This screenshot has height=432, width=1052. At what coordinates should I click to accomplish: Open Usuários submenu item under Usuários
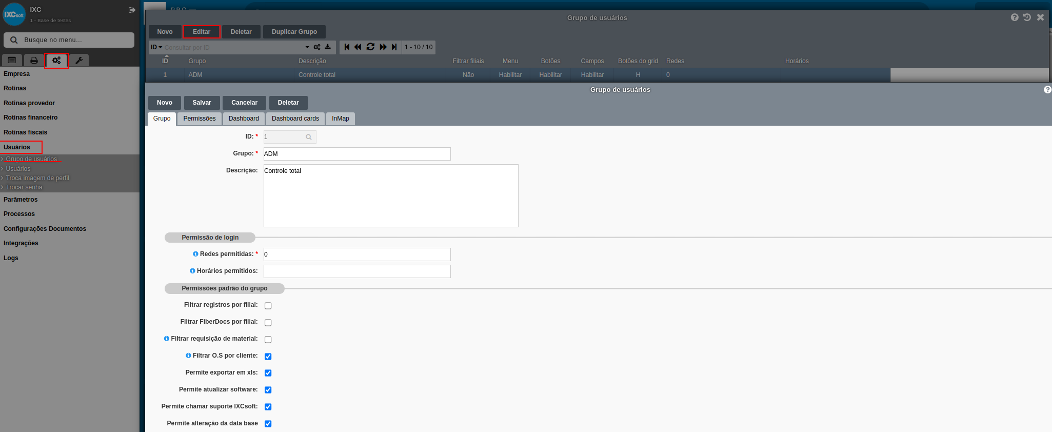pyautogui.click(x=18, y=169)
